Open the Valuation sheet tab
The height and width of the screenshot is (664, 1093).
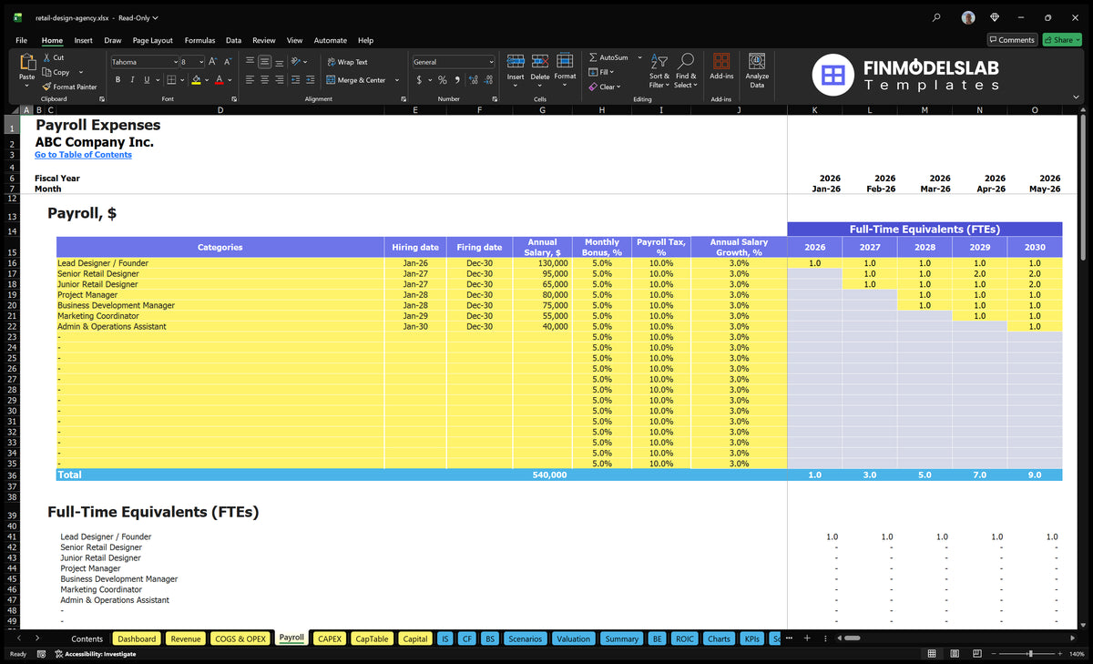pos(573,638)
